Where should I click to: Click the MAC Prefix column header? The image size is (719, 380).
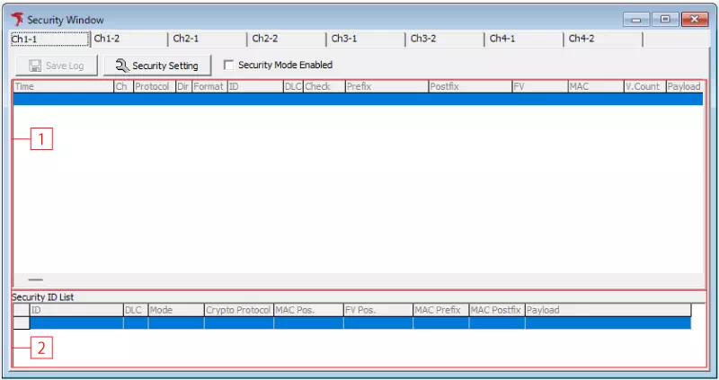(440, 310)
